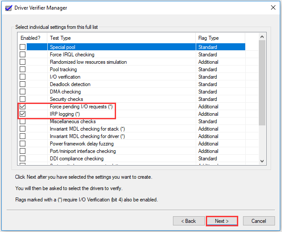This screenshot has height=232, width=282.
Task: Click the Flag Type column header
Action: tap(226, 38)
